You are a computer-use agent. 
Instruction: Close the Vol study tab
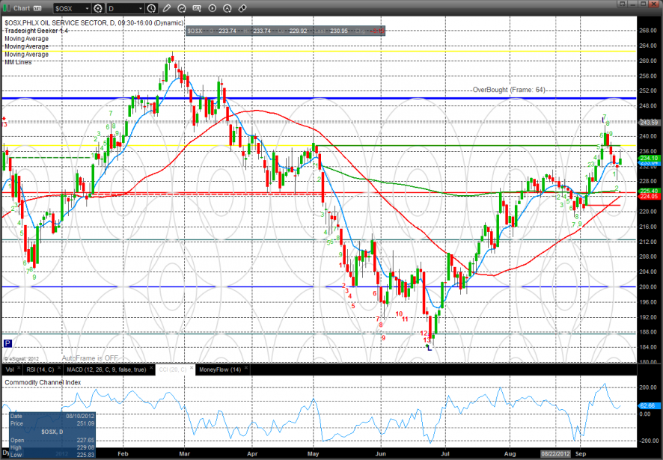click(x=19, y=368)
